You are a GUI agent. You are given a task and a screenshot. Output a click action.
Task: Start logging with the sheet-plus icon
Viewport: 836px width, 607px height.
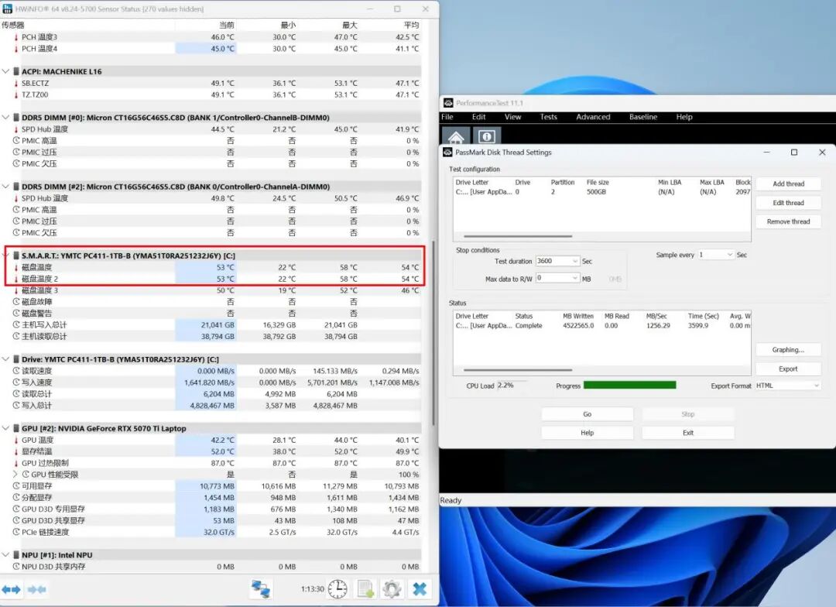pos(365,589)
